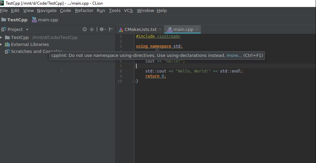Click the "Hello, World!" string literal

click(x=193, y=71)
